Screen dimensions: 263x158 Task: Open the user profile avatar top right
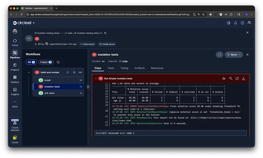[249, 23]
